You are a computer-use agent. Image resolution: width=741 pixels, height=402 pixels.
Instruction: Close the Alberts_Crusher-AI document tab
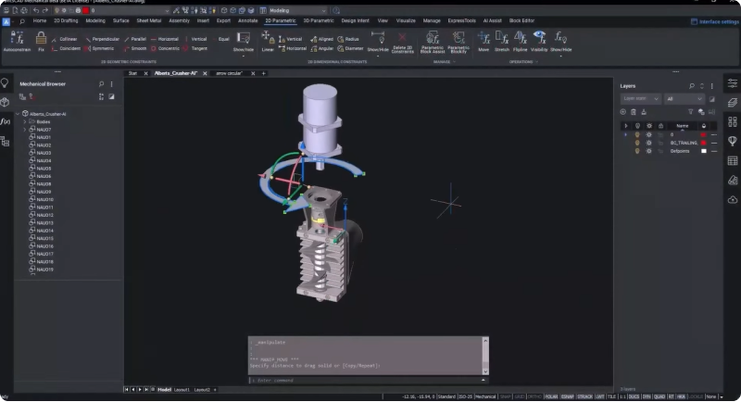(205, 74)
